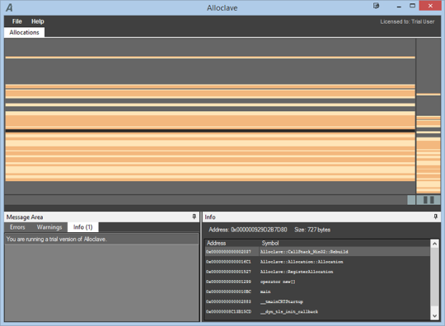
Task: Click the down arrow of call stack scrollbar
Action: click(434, 315)
